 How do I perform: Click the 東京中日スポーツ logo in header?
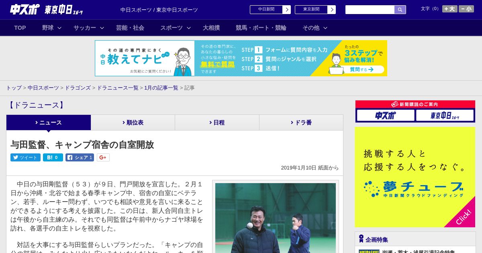[x=64, y=10]
